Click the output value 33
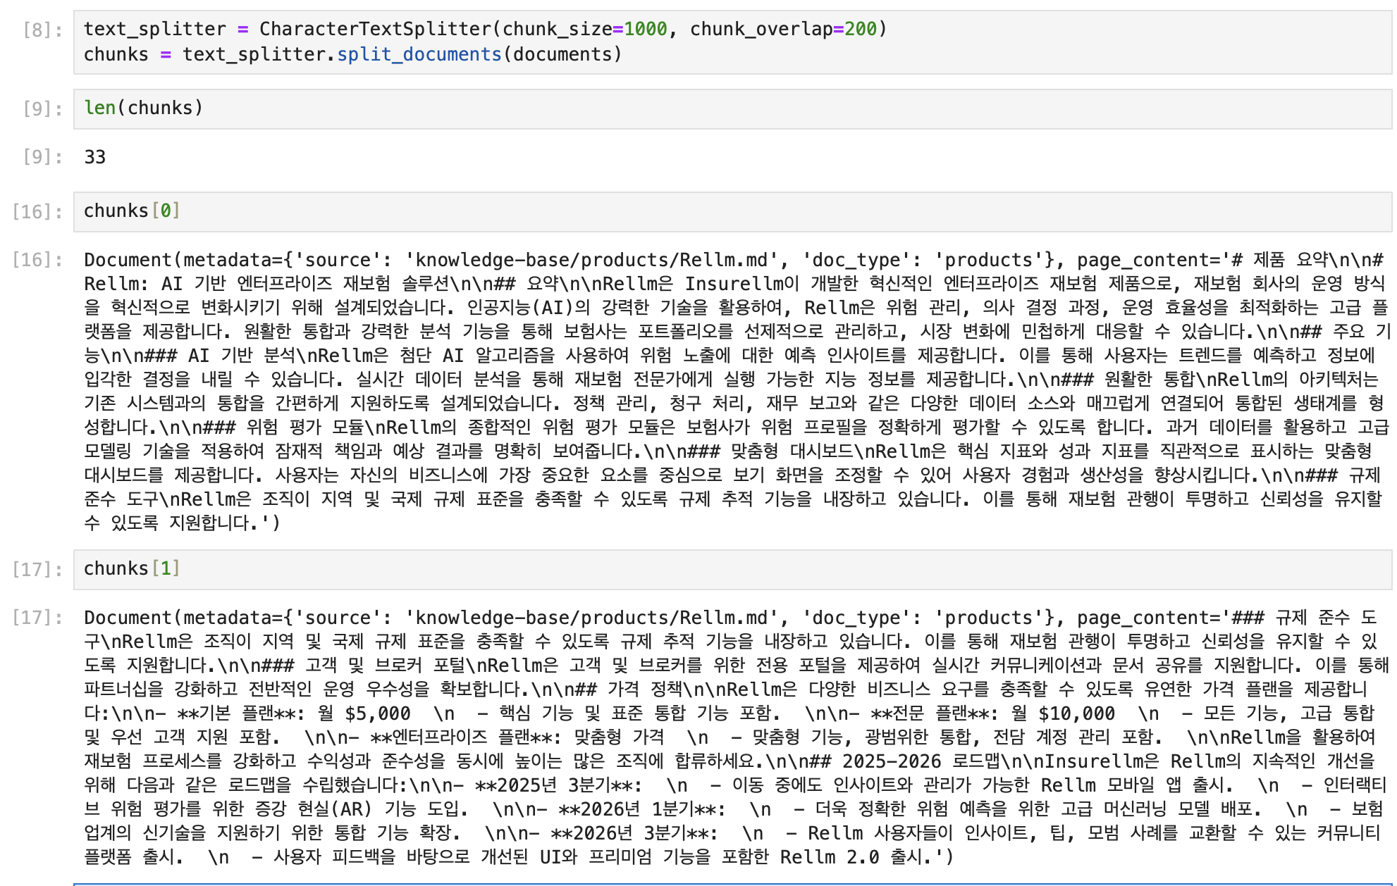1397x886 pixels. coord(95,157)
